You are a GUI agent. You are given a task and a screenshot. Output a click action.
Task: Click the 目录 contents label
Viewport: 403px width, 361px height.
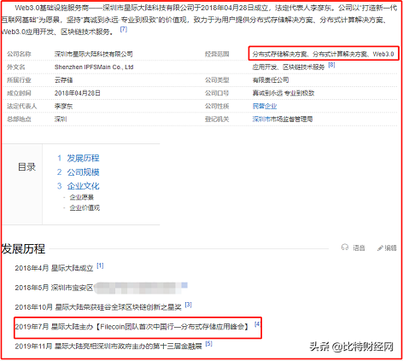(26, 167)
